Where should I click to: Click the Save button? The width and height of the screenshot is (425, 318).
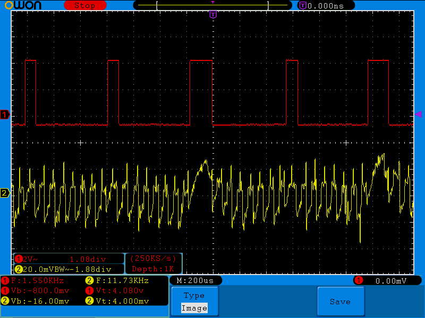click(x=341, y=302)
